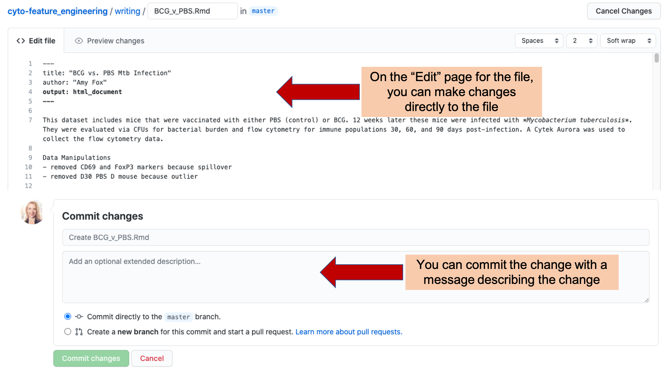The width and height of the screenshot is (667, 374).
Task: Switch to Preview changes tab
Action: coord(110,41)
